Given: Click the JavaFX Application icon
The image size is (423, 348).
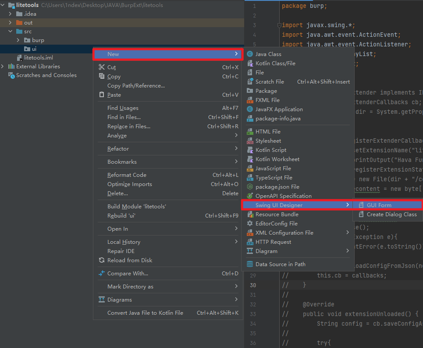Looking at the screenshot, I should pyautogui.click(x=250, y=109).
